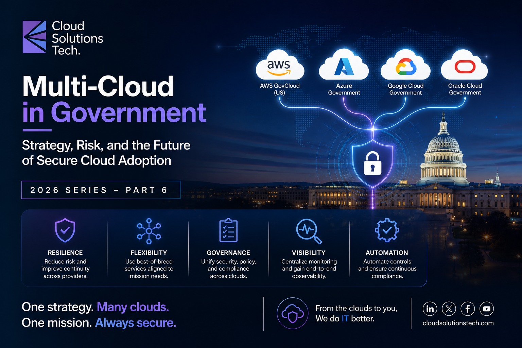This screenshot has height=348, width=522.
Task: Click "From the clouds to you," tagline
Action: point(356,308)
